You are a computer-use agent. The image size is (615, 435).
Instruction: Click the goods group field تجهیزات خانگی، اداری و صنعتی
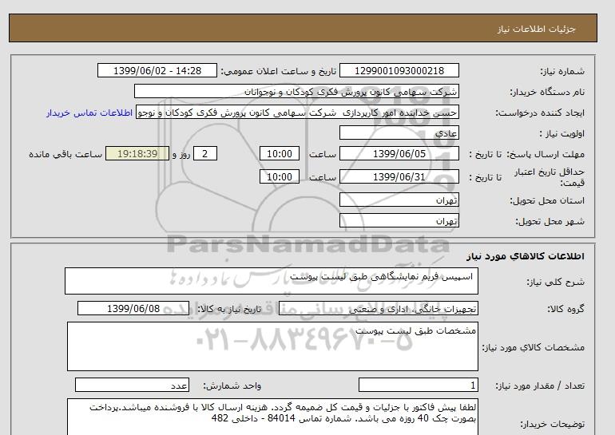pos(378,308)
